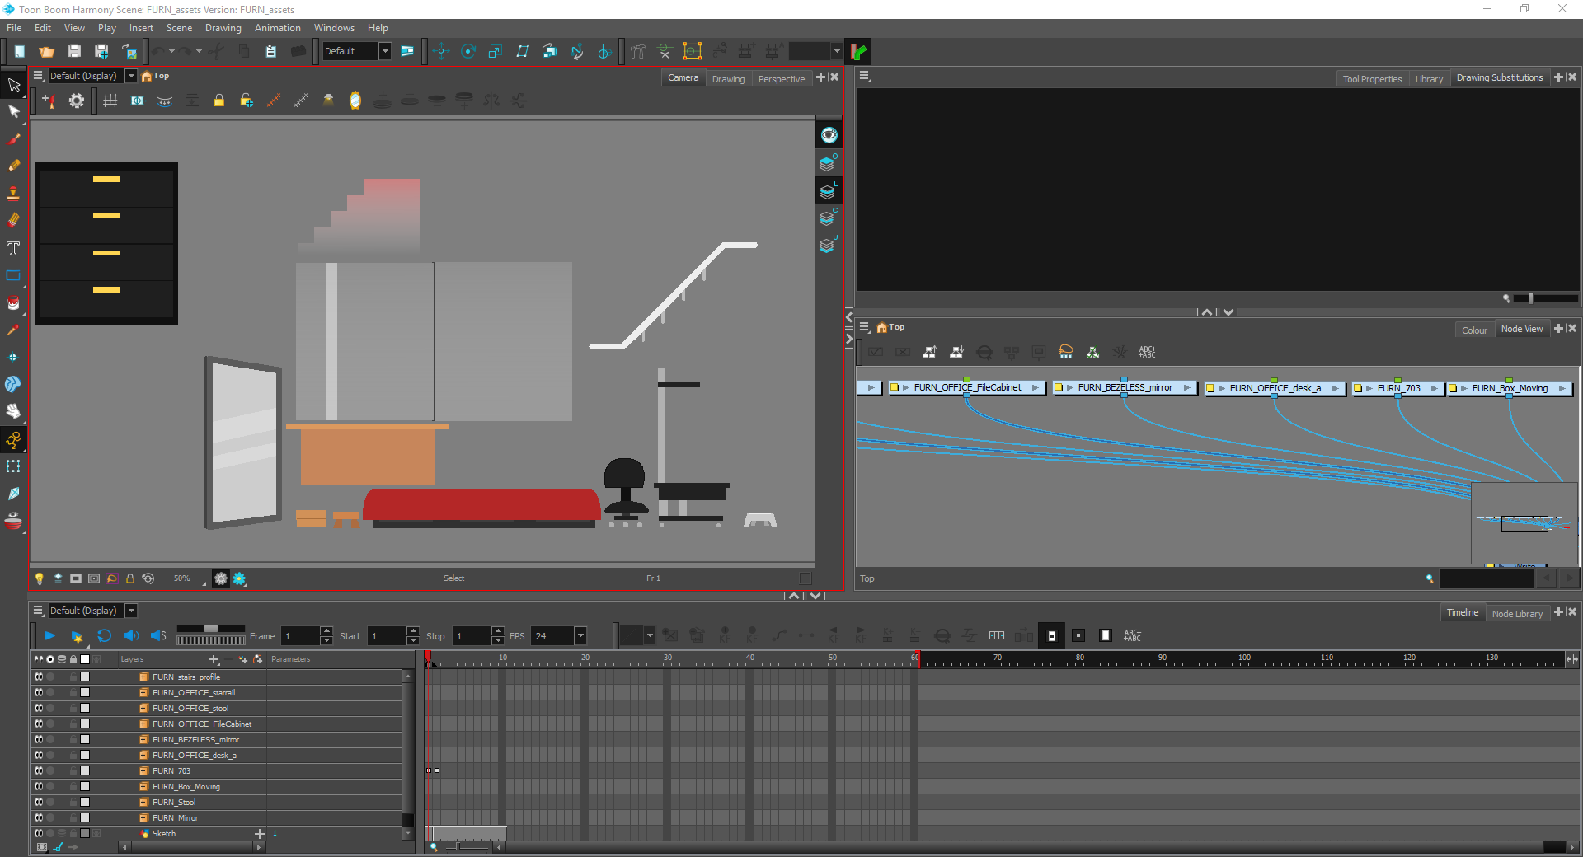Select the Text tool
This screenshot has width=1583, height=857.
tap(13, 248)
